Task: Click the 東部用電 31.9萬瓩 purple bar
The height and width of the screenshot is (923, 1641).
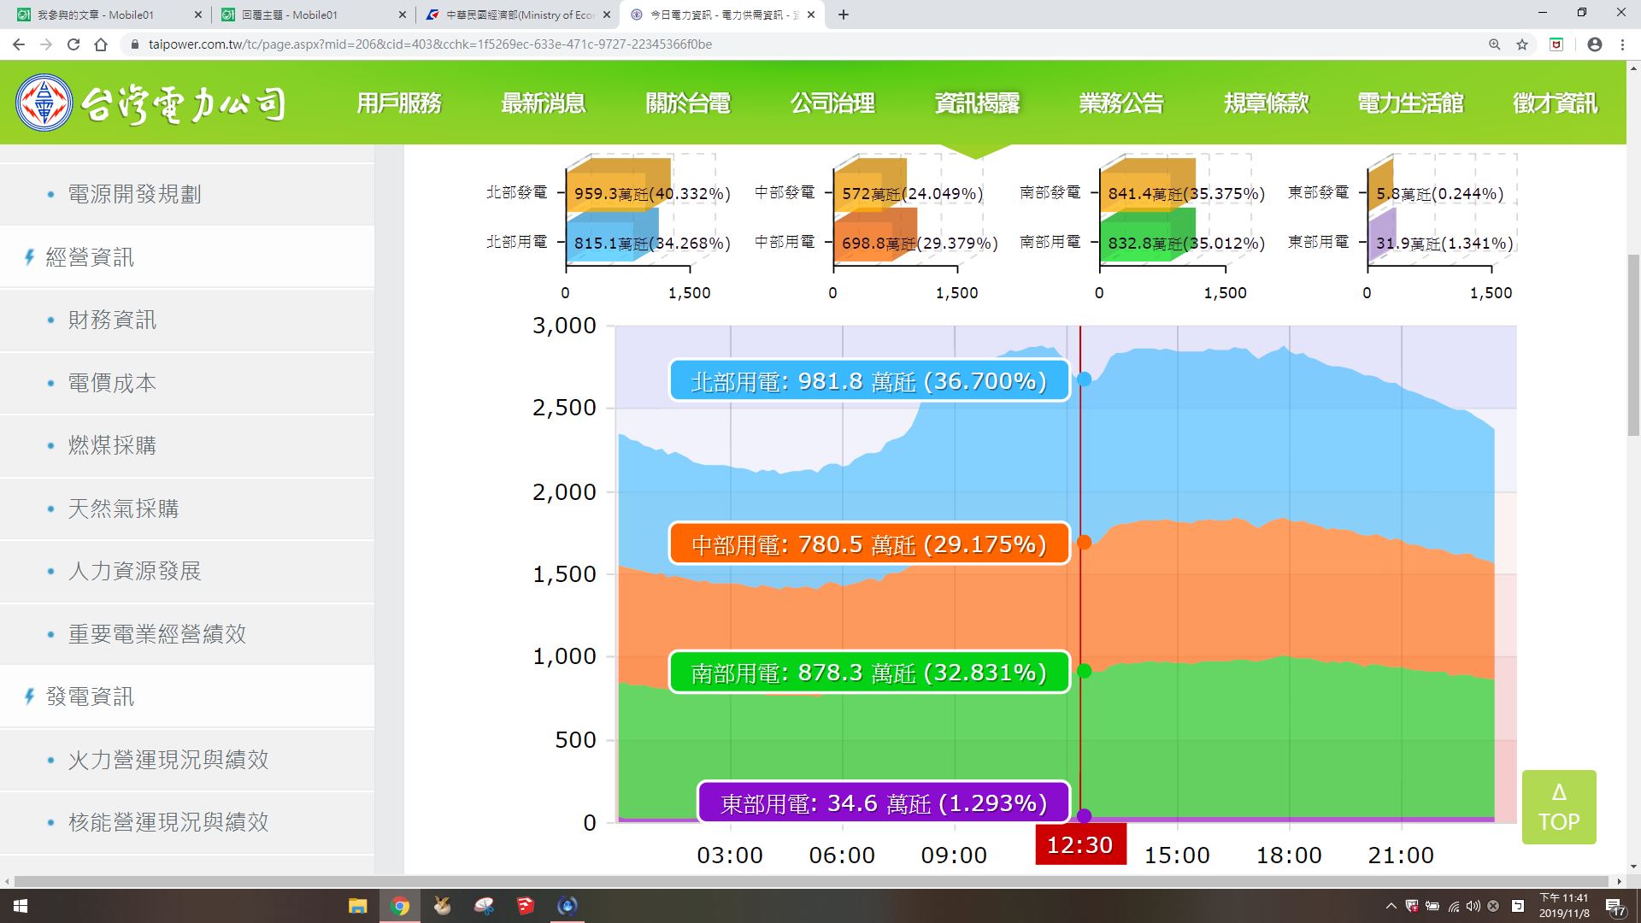Action: pyautogui.click(x=1382, y=236)
